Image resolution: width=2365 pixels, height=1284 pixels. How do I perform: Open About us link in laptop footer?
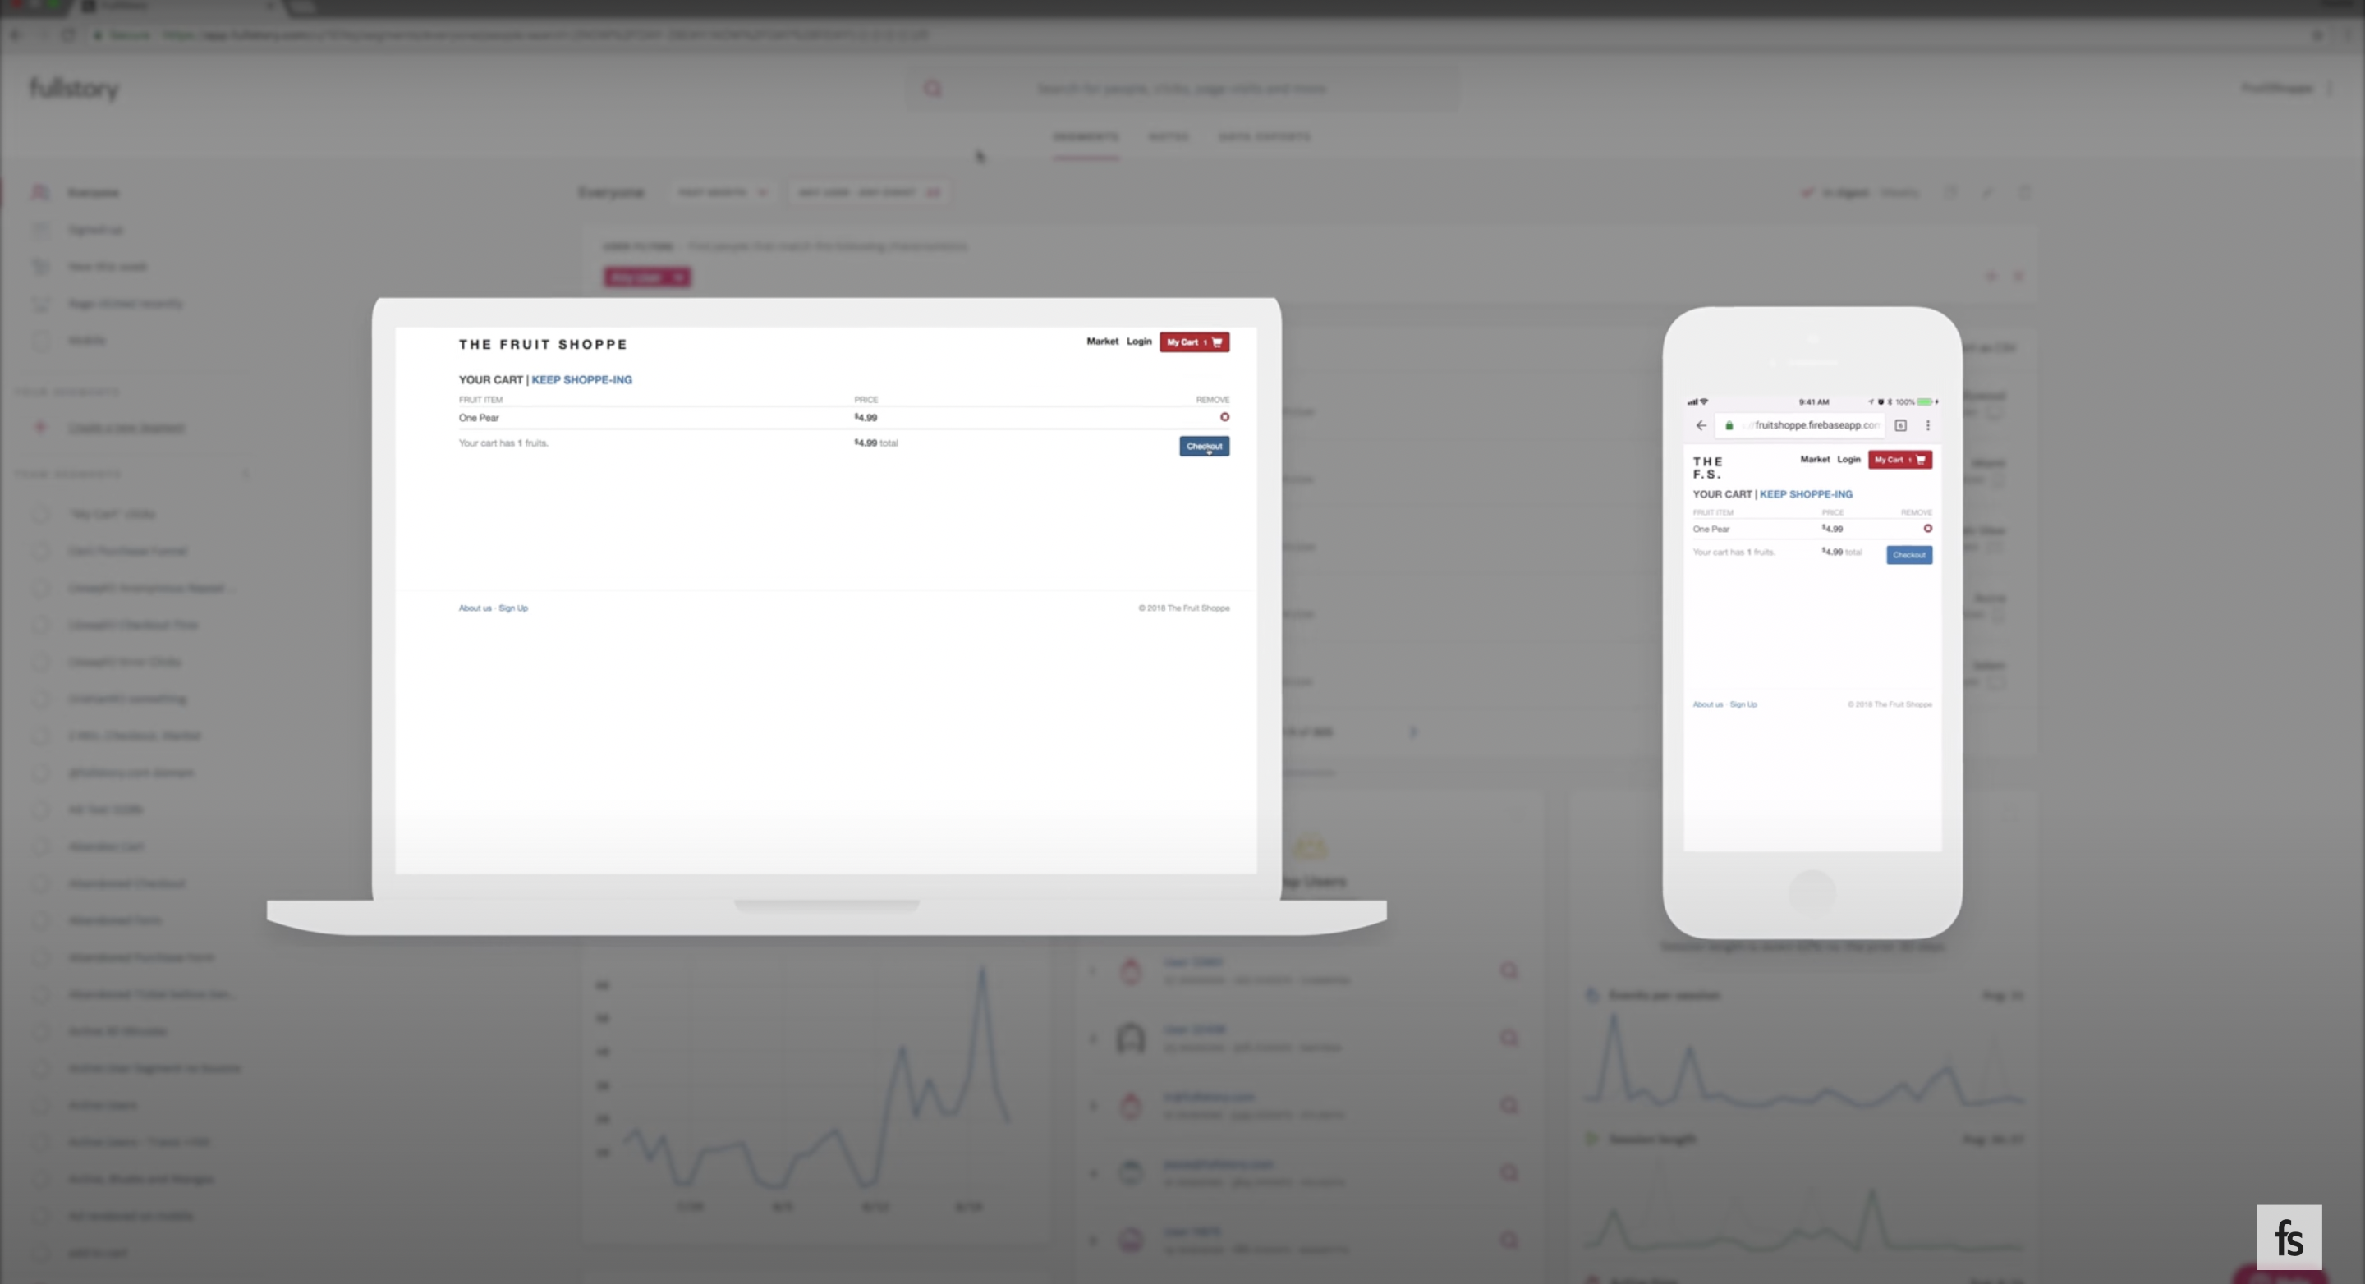click(475, 608)
